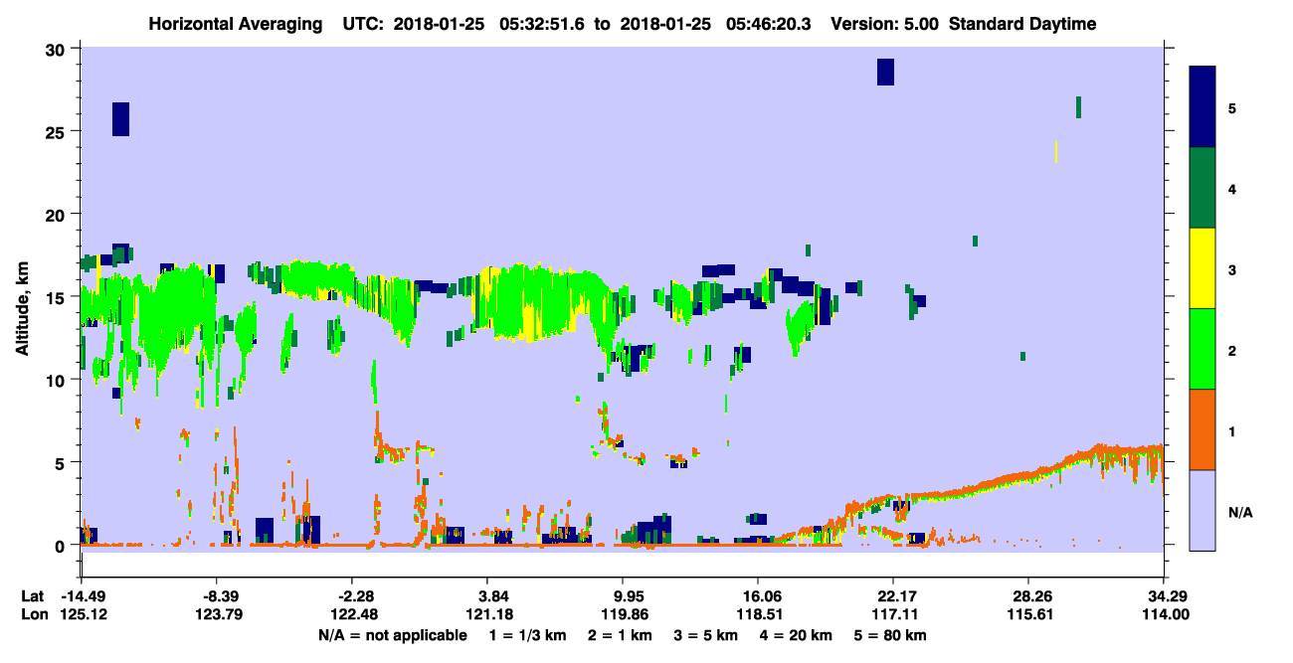Click the dark green colorbar segment labeled 4
This screenshot has height=663, width=1293.
(x=1202, y=188)
